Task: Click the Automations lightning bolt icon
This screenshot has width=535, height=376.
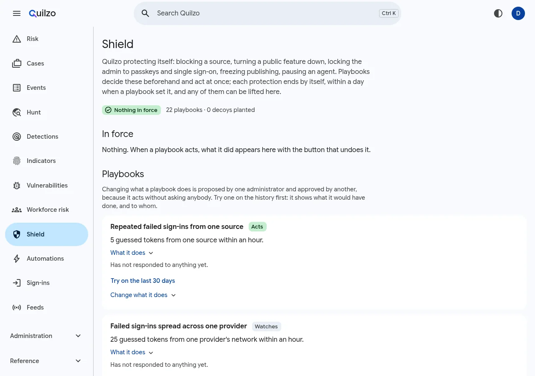Action: (17, 259)
